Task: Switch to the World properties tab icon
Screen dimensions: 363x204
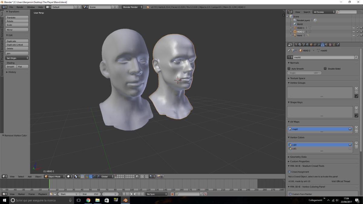Action: point(308,45)
